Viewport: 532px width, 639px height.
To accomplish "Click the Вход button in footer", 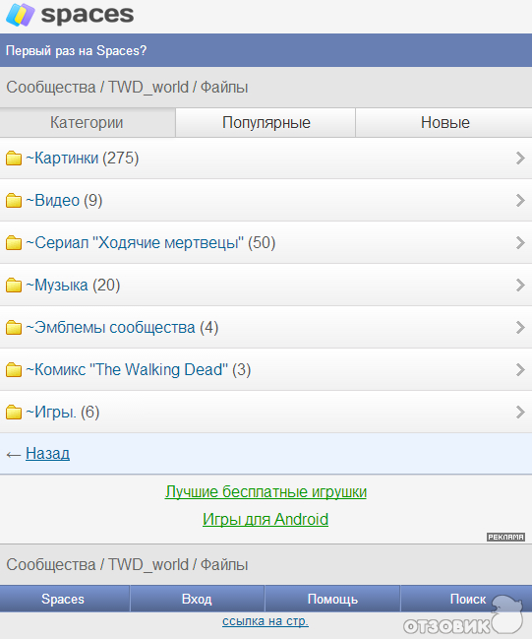I will click(197, 599).
